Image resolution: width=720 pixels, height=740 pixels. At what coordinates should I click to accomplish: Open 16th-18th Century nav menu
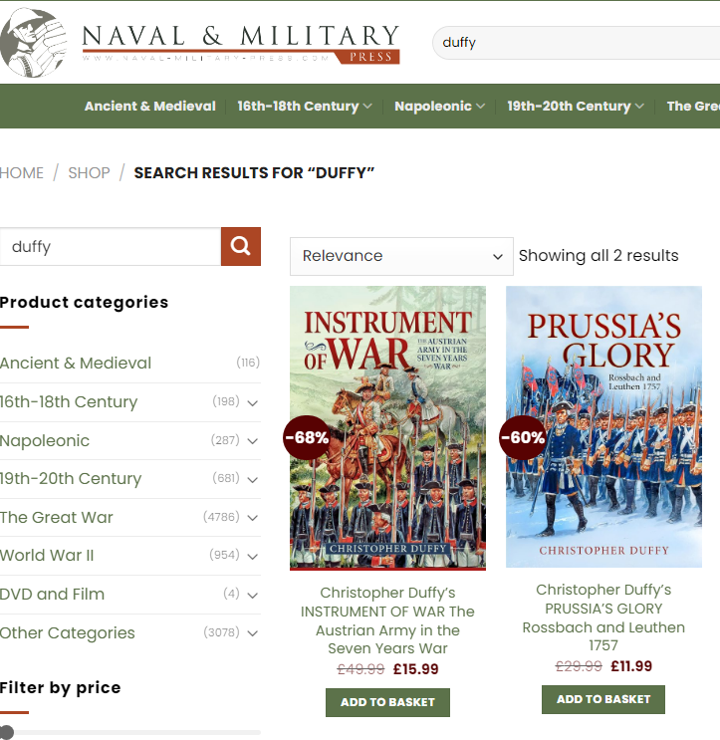(x=305, y=107)
